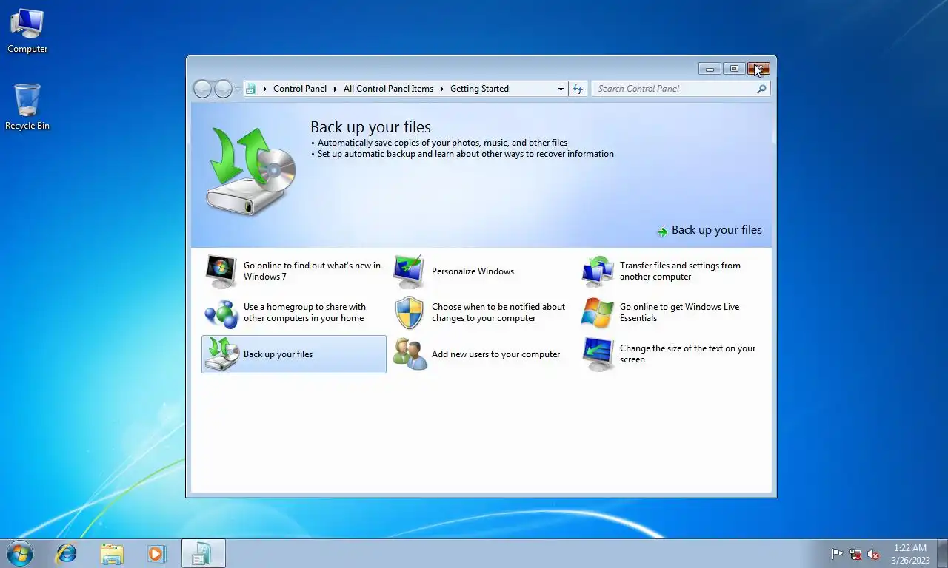Open Action Center flag in system tray
Screen dimensions: 948x568
point(837,554)
